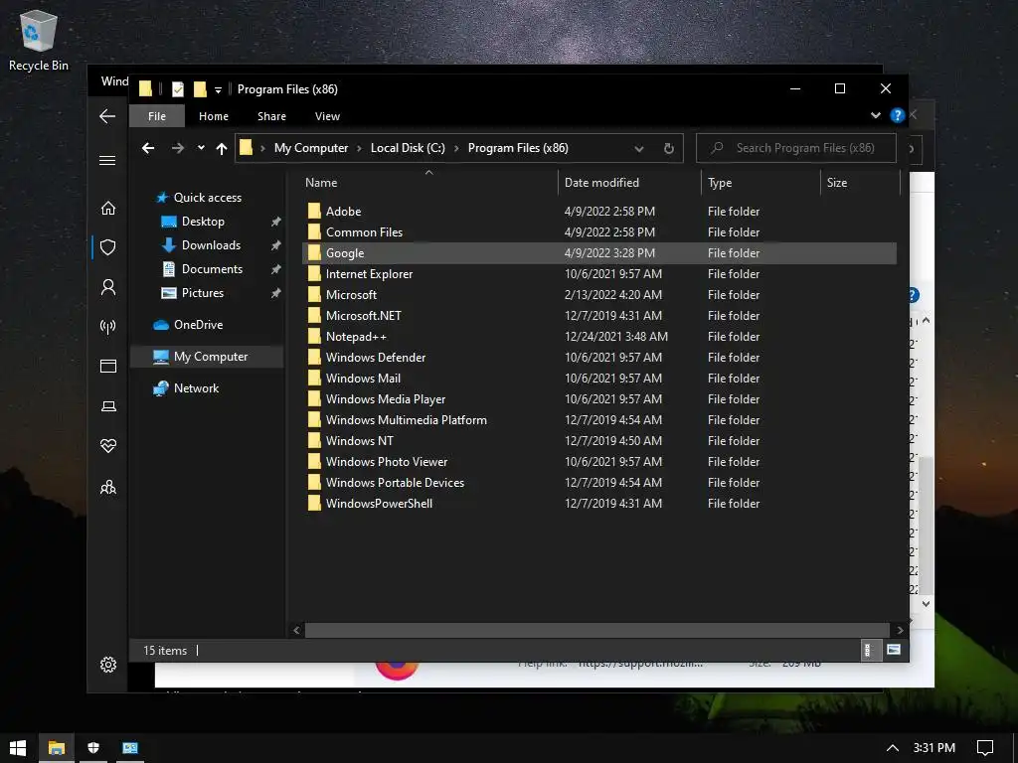Open Home in Windows Security sidebar

(107, 208)
